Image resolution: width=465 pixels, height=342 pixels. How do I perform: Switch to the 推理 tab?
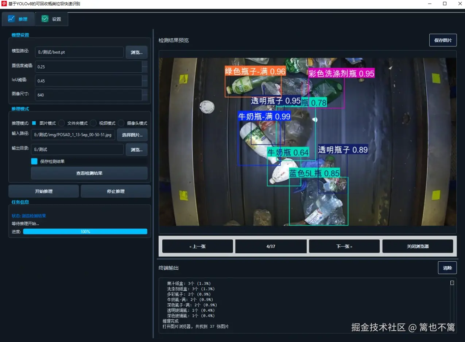[x=18, y=19]
